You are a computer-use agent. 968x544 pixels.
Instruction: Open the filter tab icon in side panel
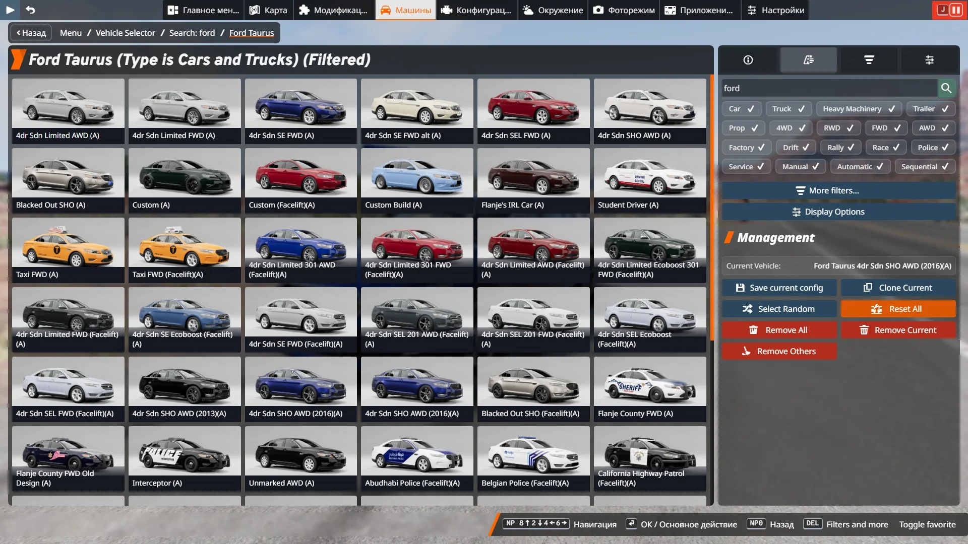pyautogui.click(x=869, y=60)
